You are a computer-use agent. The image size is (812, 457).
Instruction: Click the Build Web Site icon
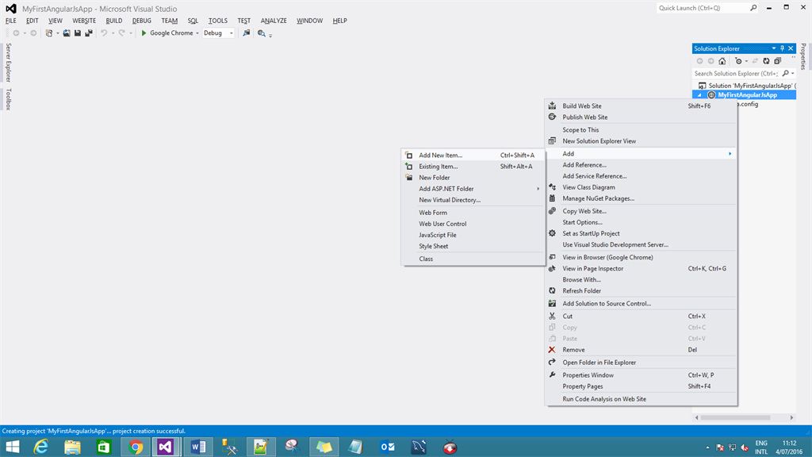[x=552, y=106]
